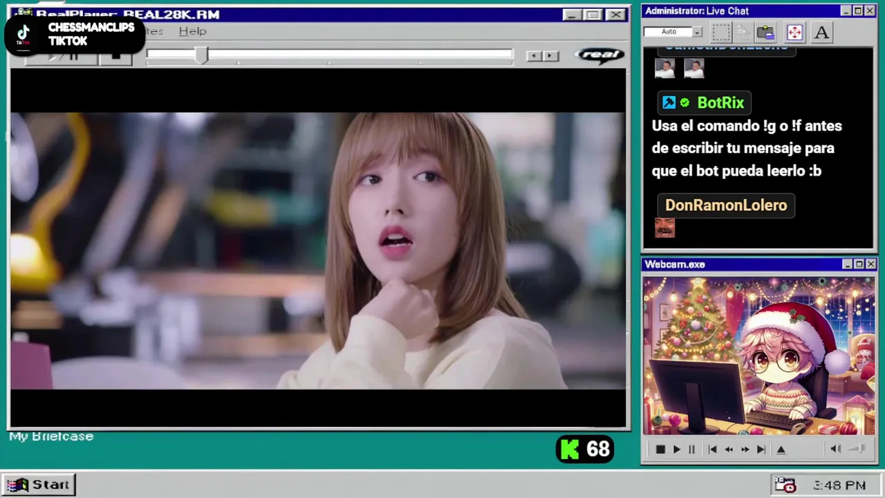Skip to previous track in Webcam.exe
The height and width of the screenshot is (498, 885).
pos(712,450)
